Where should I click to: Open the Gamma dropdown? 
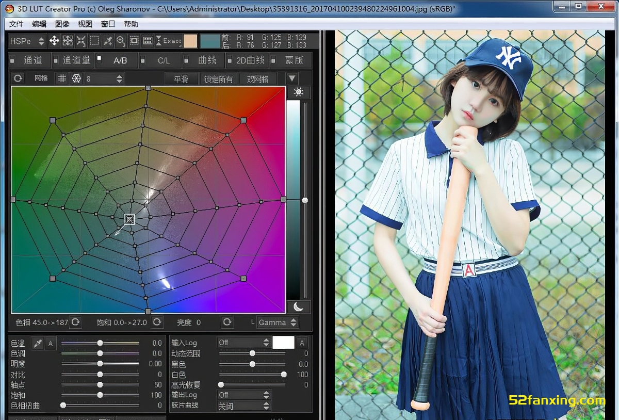tap(278, 322)
